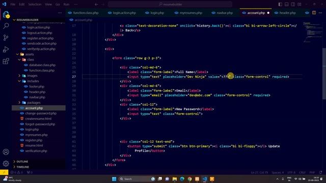The width and height of the screenshot is (326, 183).
Task: Click the remote window indicator in status bar
Action: [4, 172]
